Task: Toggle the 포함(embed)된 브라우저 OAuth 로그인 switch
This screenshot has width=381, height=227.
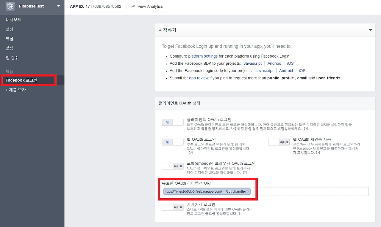Action: (x=173, y=166)
